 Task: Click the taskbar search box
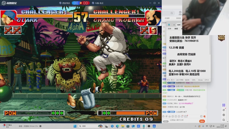tap(90, 126)
